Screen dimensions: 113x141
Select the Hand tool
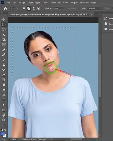pyautogui.click(x=4, y=115)
